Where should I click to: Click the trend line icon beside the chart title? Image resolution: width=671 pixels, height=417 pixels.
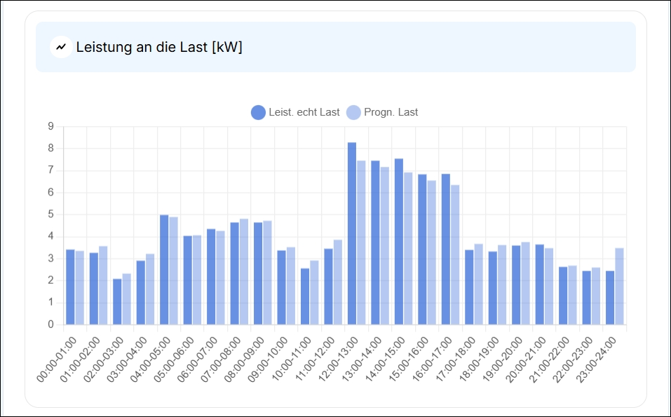[x=61, y=47]
